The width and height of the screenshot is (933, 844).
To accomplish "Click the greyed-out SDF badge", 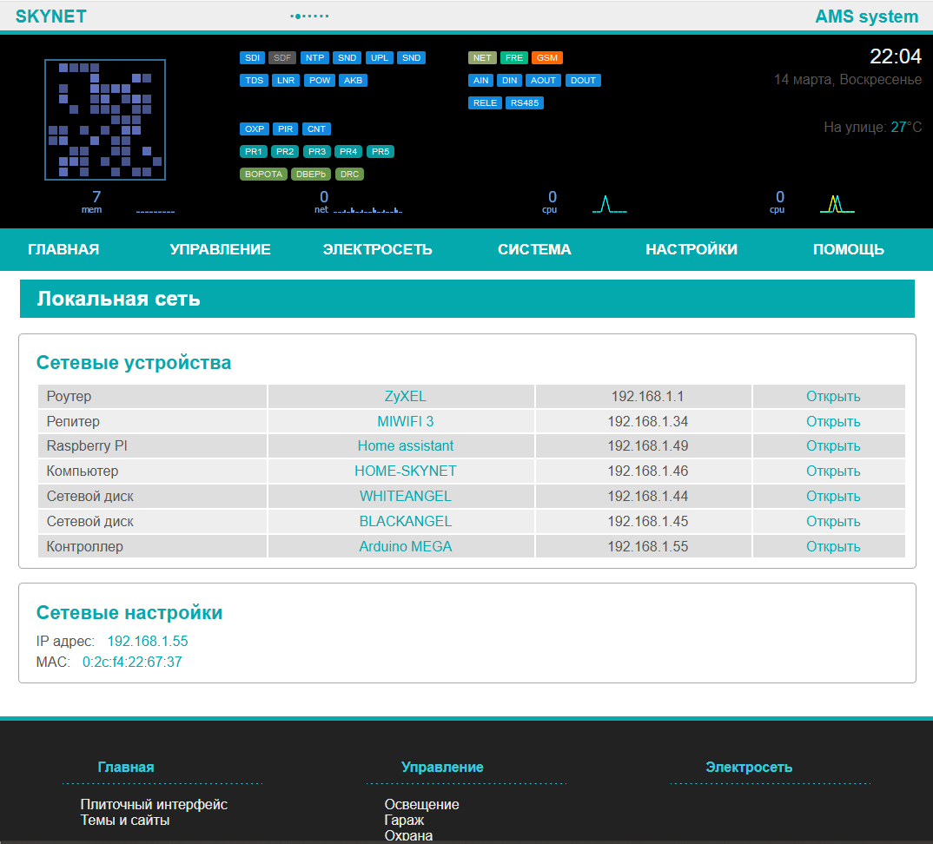I will pos(282,58).
